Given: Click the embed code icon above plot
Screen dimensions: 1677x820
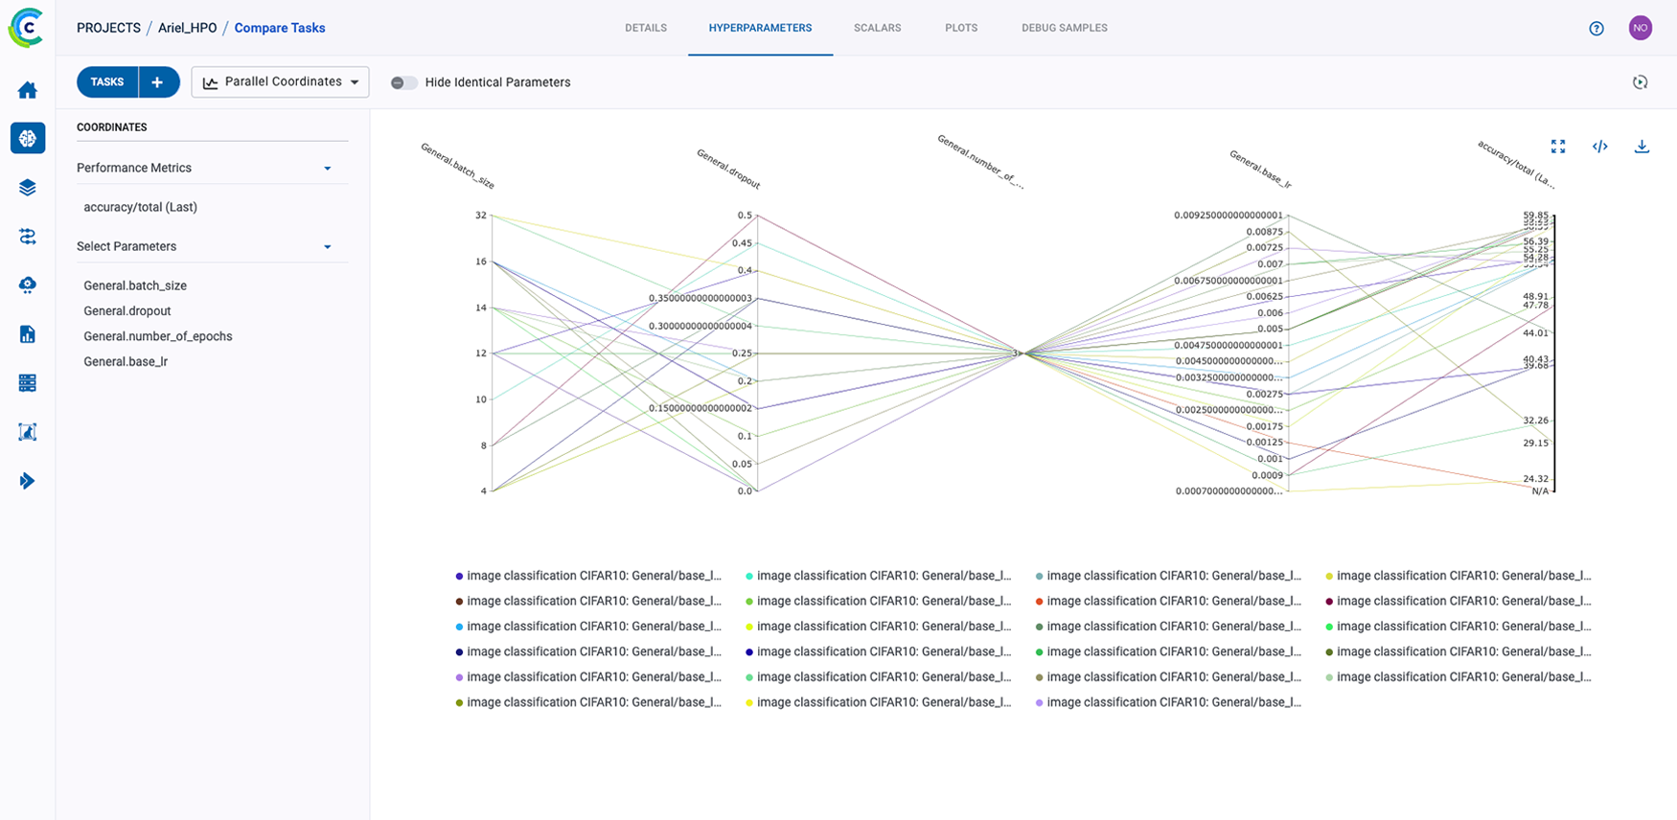Looking at the screenshot, I should (x=1599, y=147).
